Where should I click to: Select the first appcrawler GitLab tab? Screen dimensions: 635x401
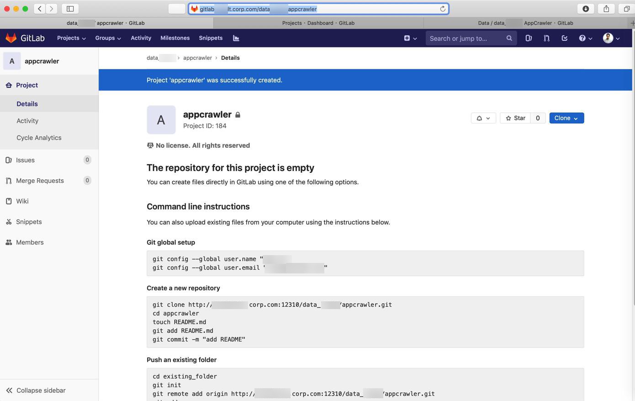pos(106,23)
